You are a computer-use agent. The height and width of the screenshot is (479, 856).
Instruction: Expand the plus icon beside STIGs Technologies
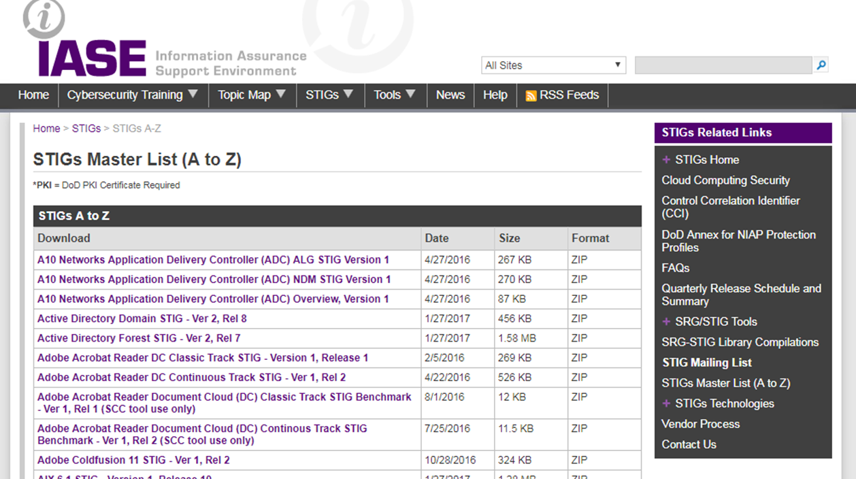(666, 403)
